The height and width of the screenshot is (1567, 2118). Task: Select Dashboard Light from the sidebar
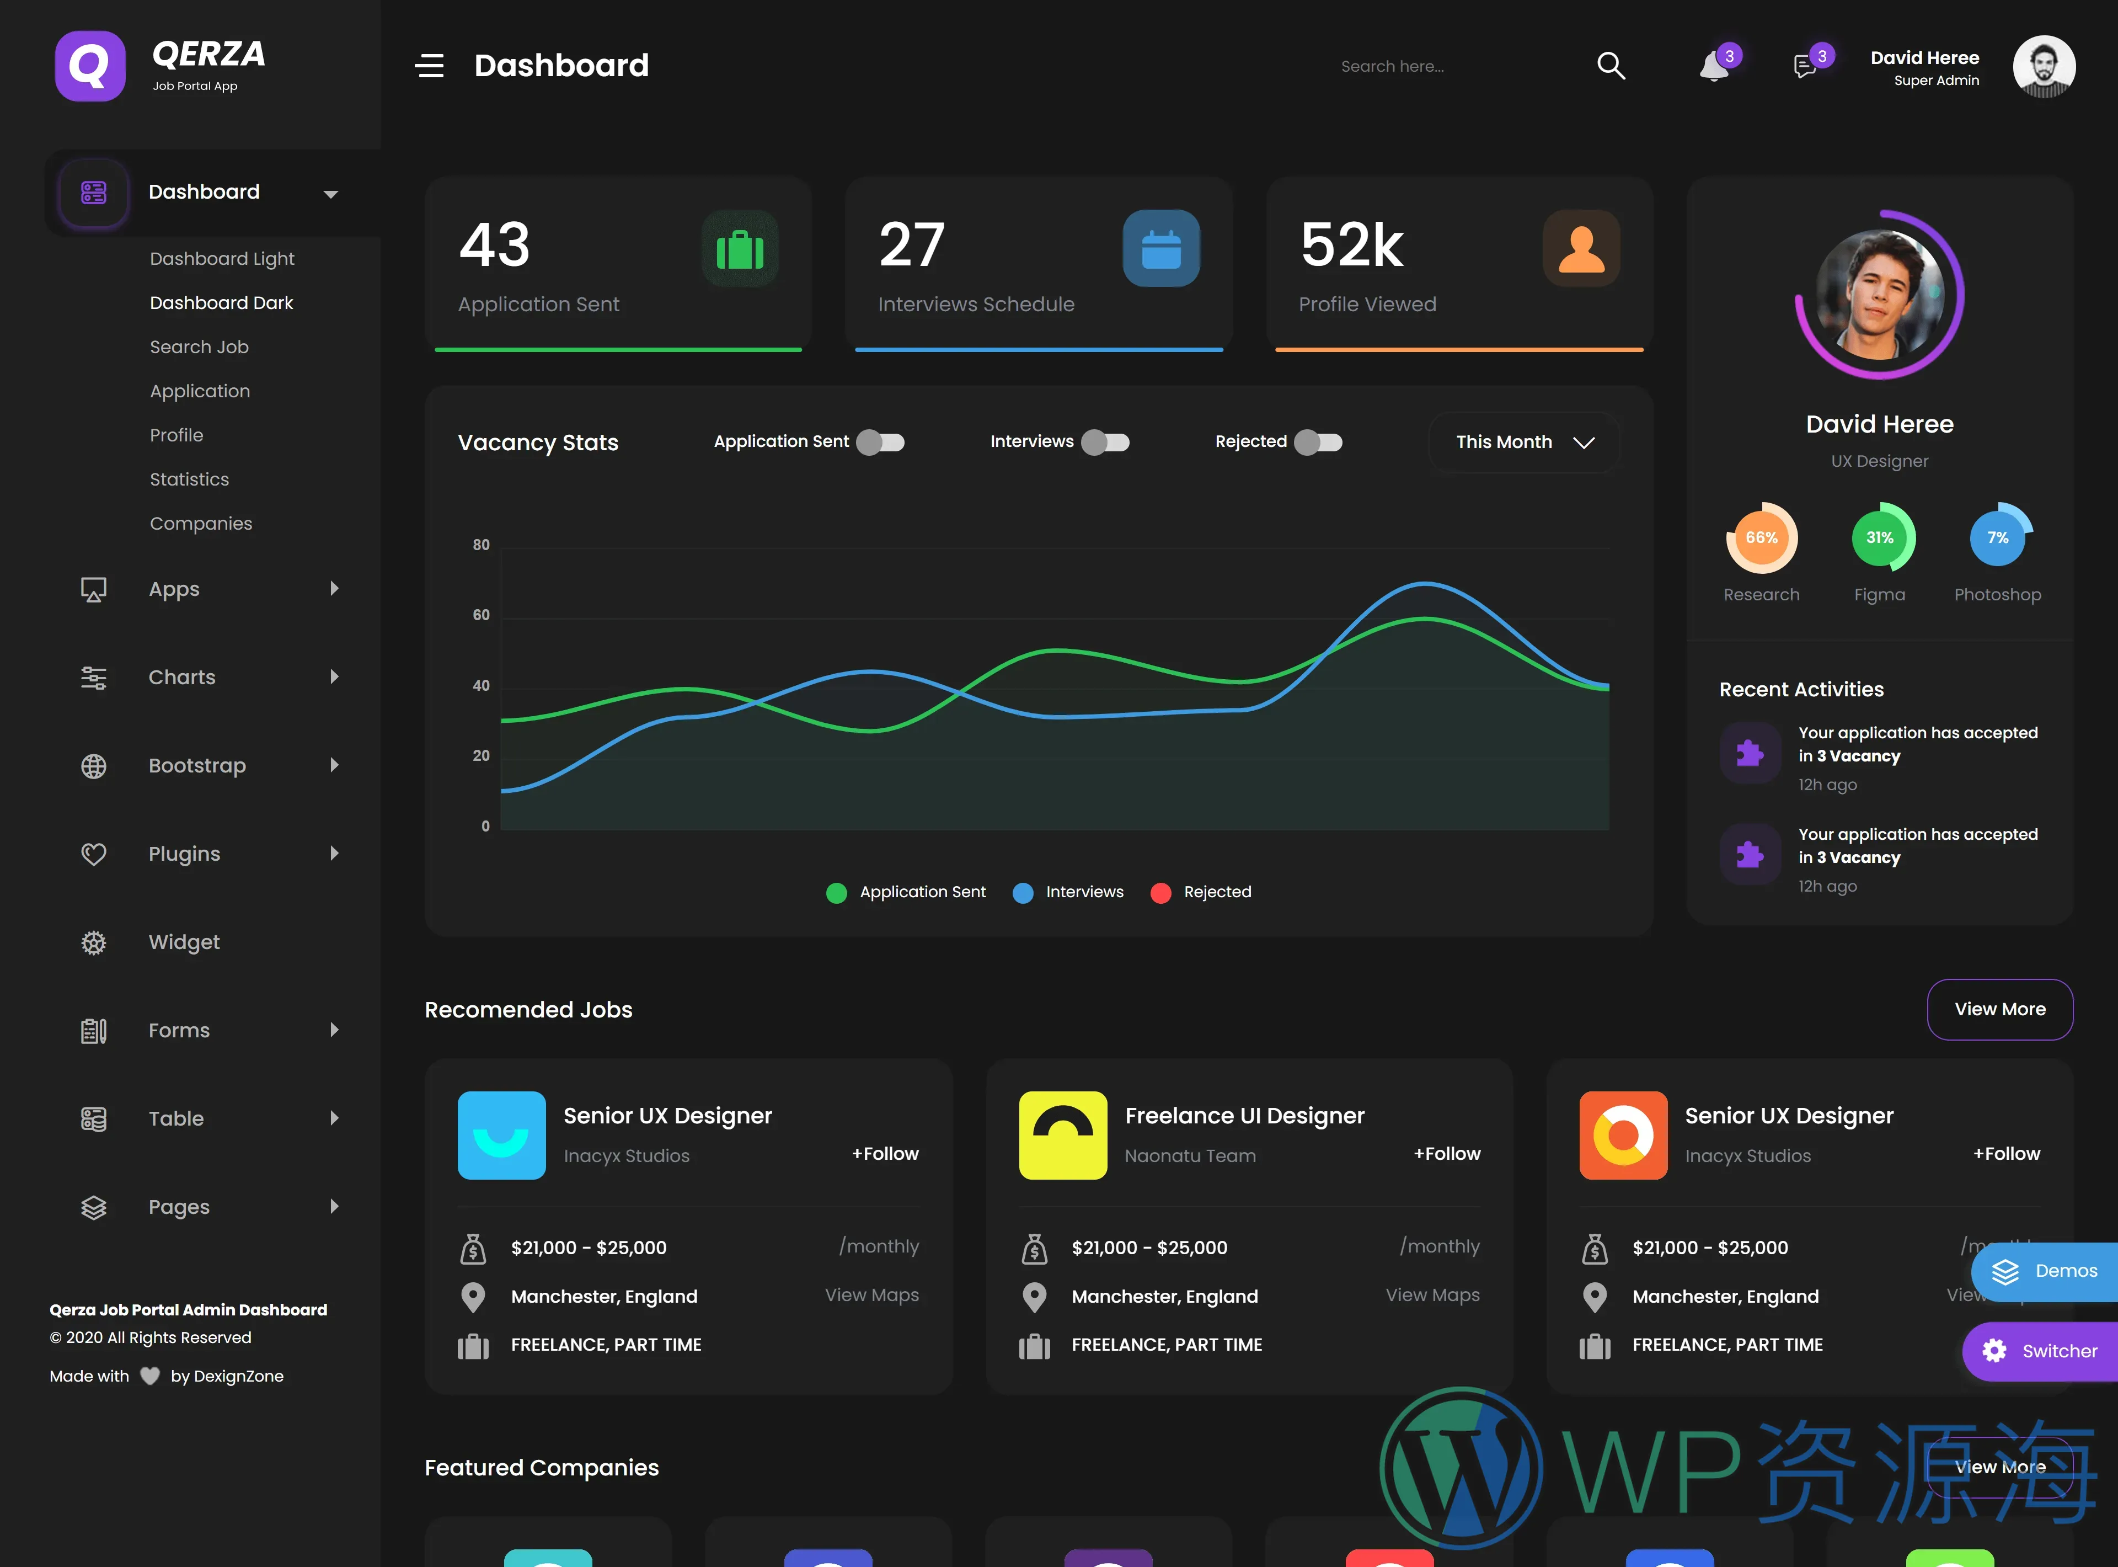tap(222, 258)
